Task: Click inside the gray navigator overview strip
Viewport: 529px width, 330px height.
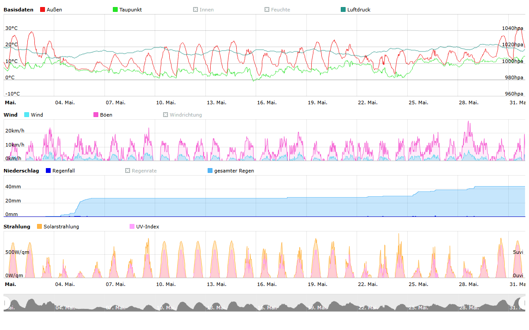Action: 264,304
